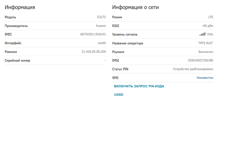
Task: Click the 70% signal level text
Action: click(x=210, y=34)
